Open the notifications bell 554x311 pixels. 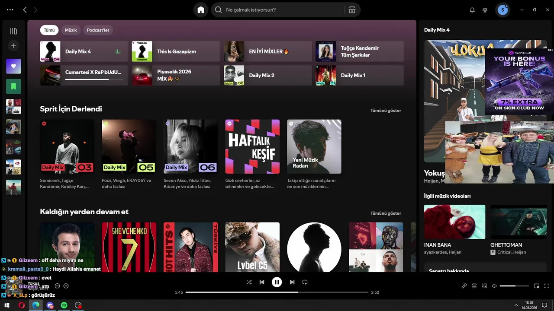coord(472,10)
